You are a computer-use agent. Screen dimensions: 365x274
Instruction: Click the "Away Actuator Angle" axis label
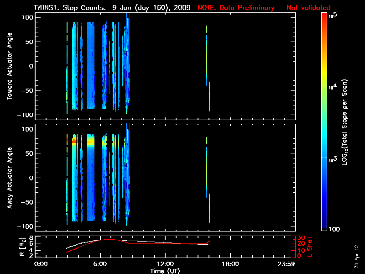tap(8, 178)
